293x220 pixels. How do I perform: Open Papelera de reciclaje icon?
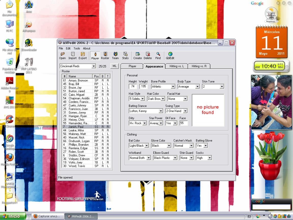point(9,66)
